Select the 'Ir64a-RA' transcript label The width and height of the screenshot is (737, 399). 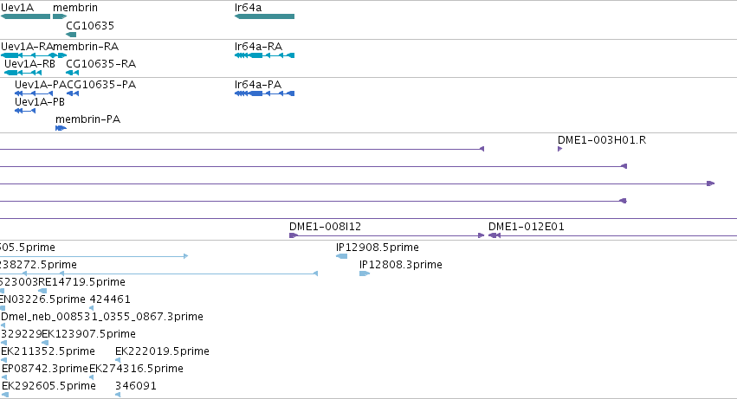tap(259, 46)
